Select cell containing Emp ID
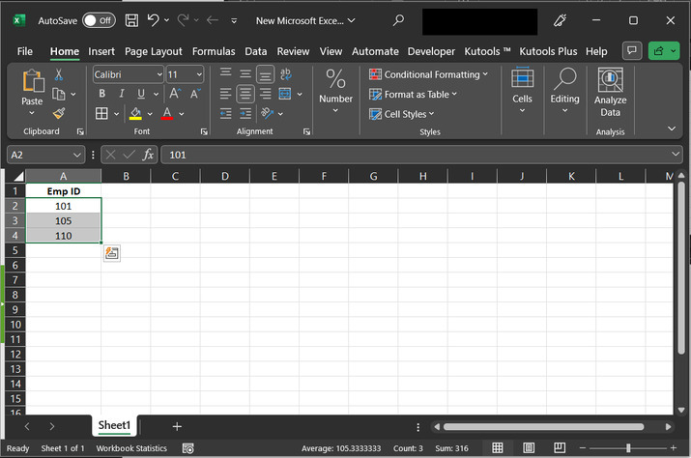 click(64, 191)
